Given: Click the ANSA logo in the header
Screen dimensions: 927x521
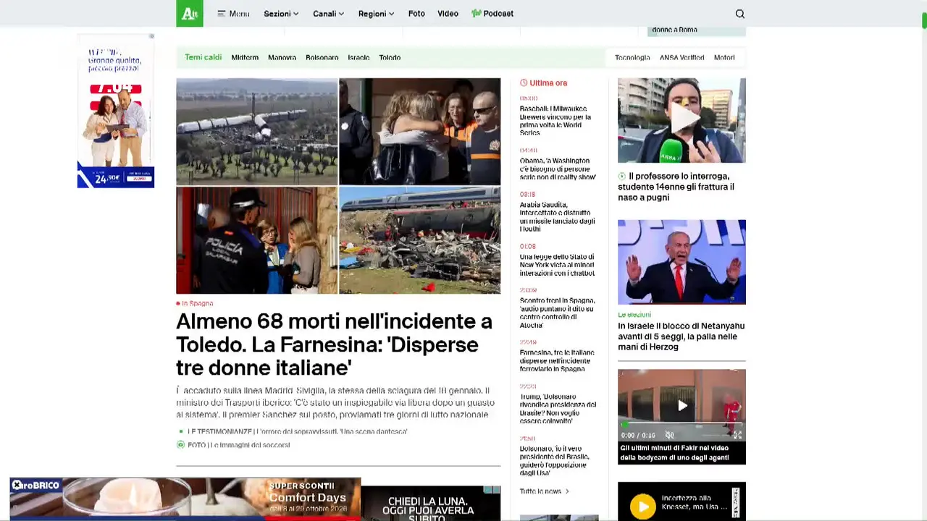Looking at the screenshot, I should click(190, 13).
